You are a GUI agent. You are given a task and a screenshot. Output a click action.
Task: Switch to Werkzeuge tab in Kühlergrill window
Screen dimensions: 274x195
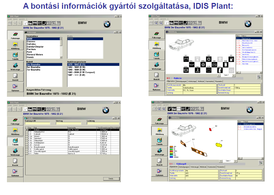(195, 167)
